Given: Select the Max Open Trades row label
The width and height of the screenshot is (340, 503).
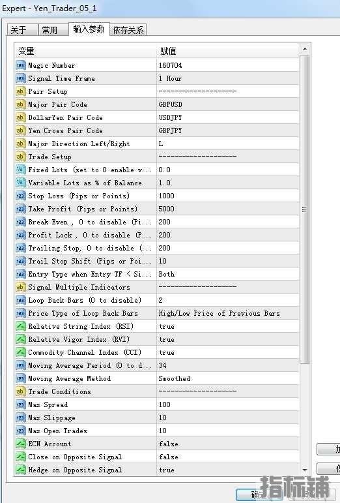Looking at the screenshot, I should pos(57,431).
